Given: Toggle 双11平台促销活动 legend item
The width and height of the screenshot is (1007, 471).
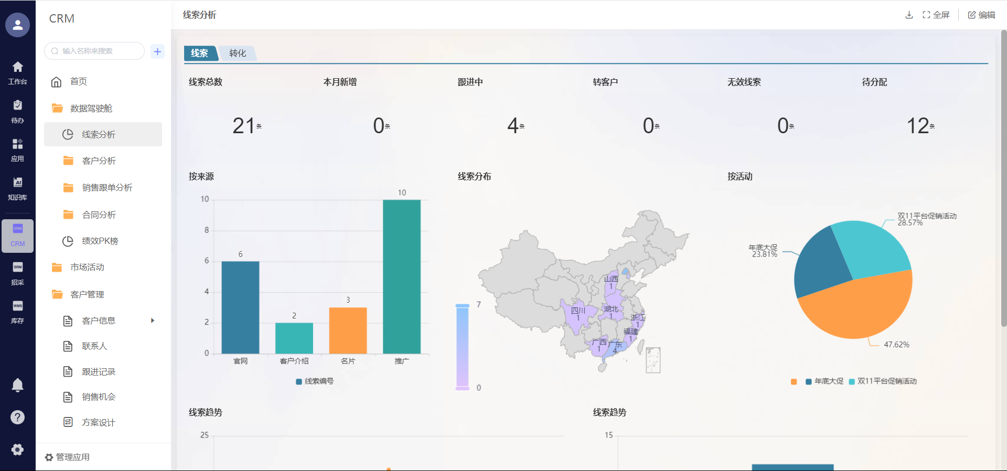Looking at the screenshot, I should (883, 381).
